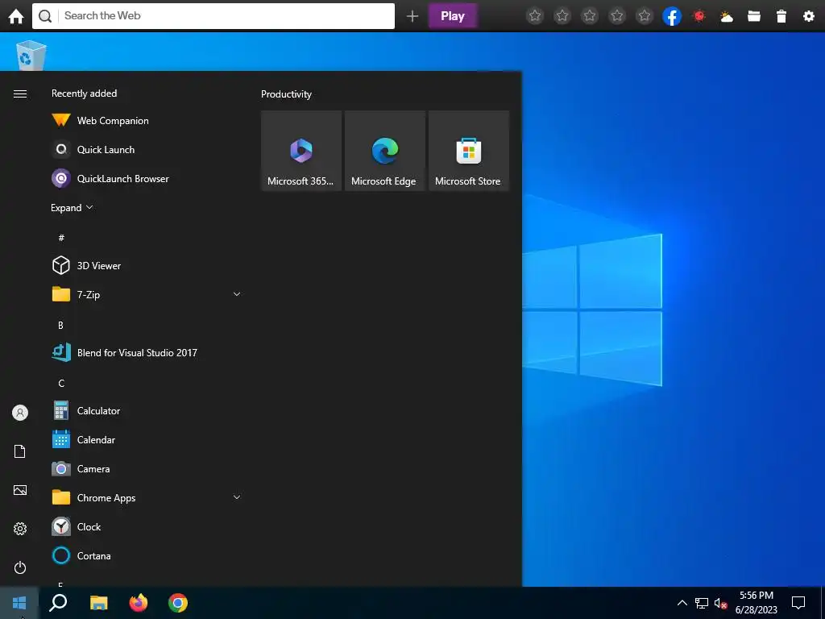
Task: Open the Microsoft 365 tile
Action: [301, 151]
